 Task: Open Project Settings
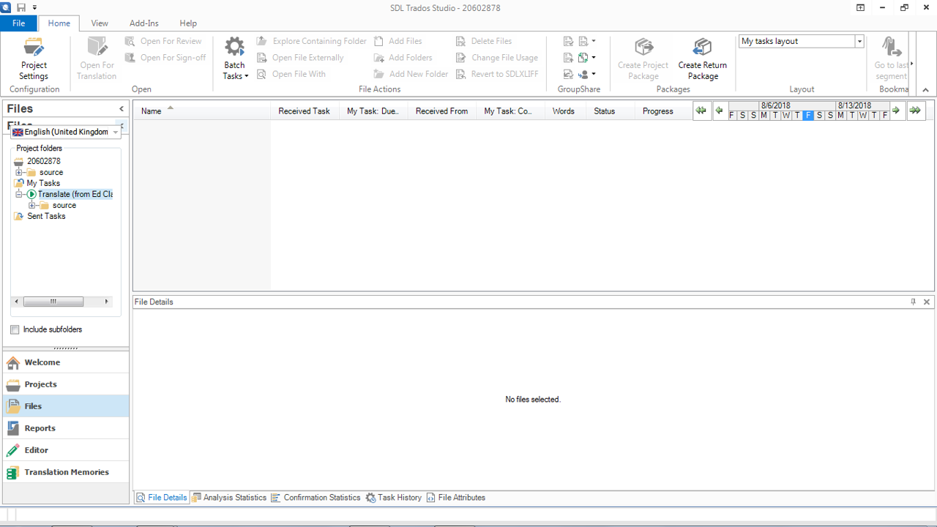pyautogui.click(x=34, y=59)
